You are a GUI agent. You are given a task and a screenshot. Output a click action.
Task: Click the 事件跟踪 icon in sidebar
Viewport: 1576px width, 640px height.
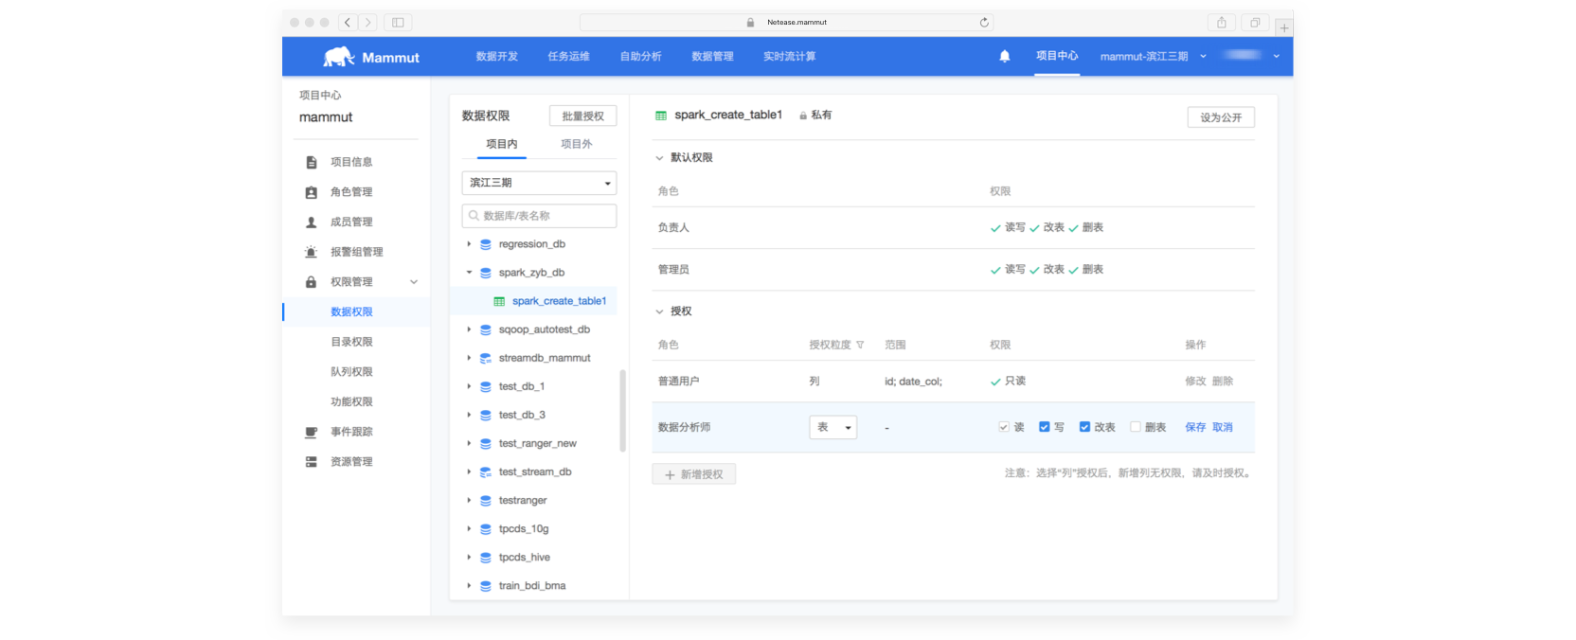[x=311, y=432]
